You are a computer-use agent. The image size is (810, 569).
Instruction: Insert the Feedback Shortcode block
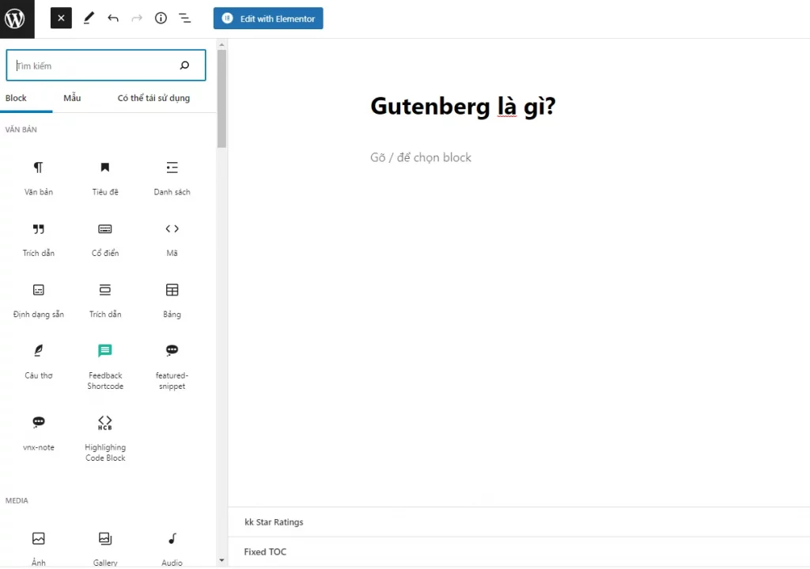coord(105,364)
